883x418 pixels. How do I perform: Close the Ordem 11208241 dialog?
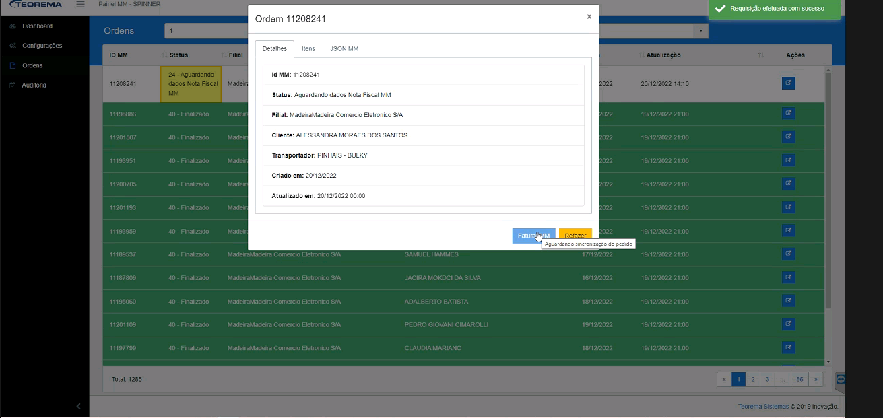coord(589,17)
